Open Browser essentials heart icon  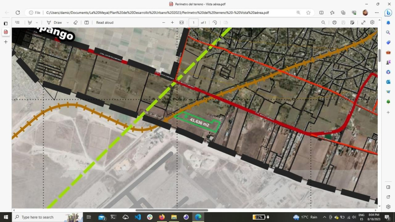(354, 13)
